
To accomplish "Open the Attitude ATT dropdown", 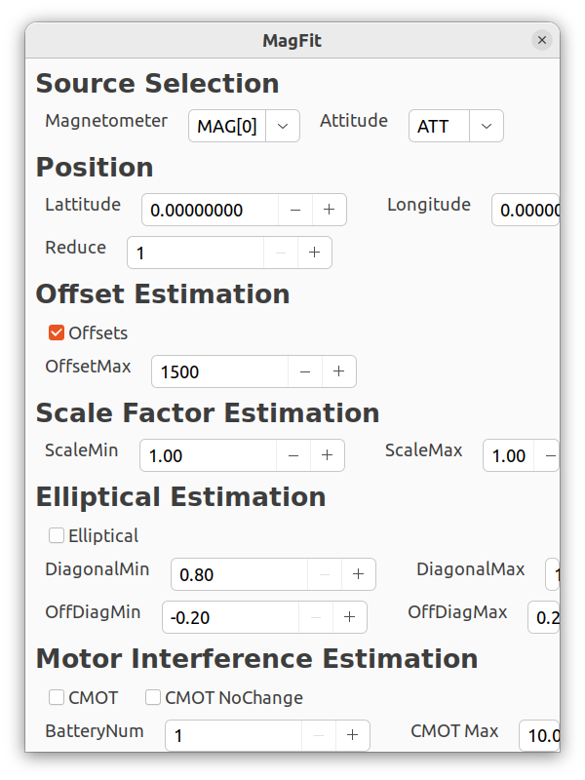I will [487, 126].
